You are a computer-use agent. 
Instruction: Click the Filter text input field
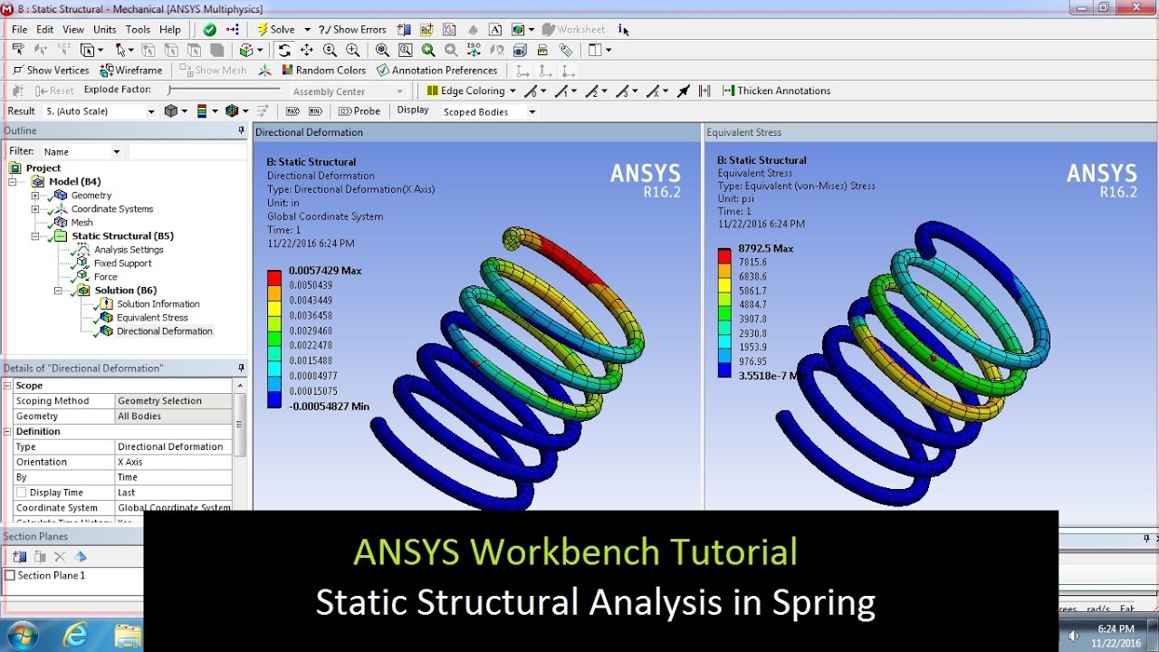[187, 152]
